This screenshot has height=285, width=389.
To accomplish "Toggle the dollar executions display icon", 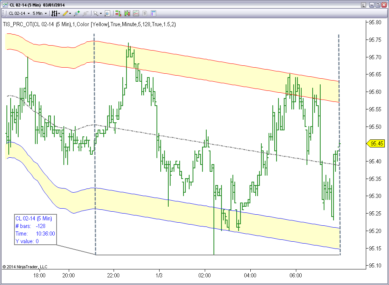I will tap(144, 13).
